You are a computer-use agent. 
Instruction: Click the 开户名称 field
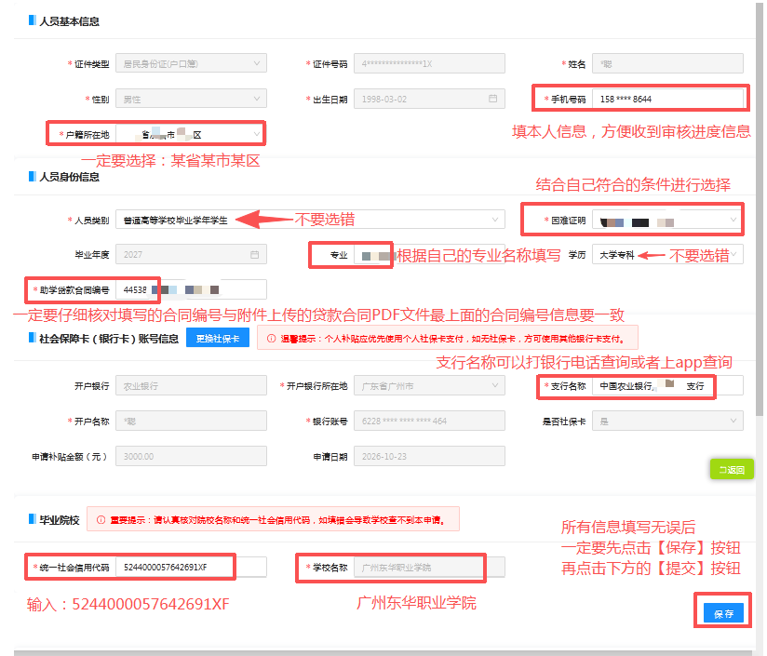tap(191, 421)
